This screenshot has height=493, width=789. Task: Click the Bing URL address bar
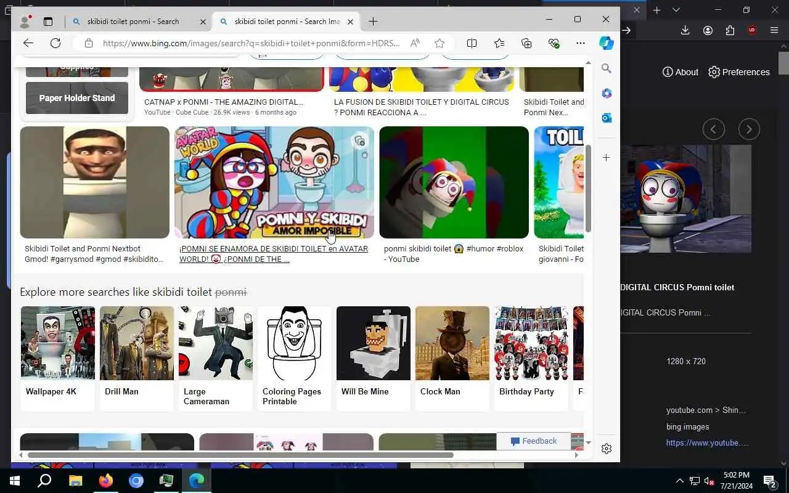251,43
